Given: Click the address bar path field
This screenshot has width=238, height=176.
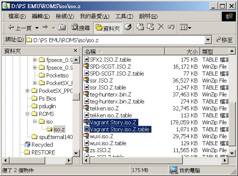Looking at the screenshot, I should [116, 40].
